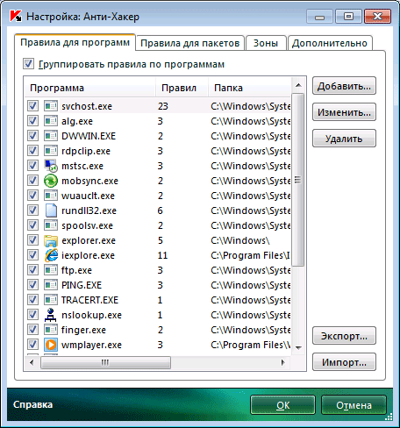Click the finger.exe program icon
400x428 pixels.
[x=51, y=330]
